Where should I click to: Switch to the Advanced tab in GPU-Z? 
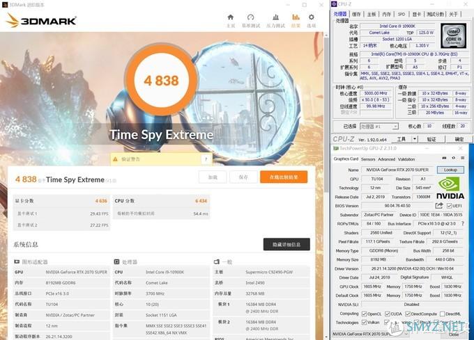(387, 159)
